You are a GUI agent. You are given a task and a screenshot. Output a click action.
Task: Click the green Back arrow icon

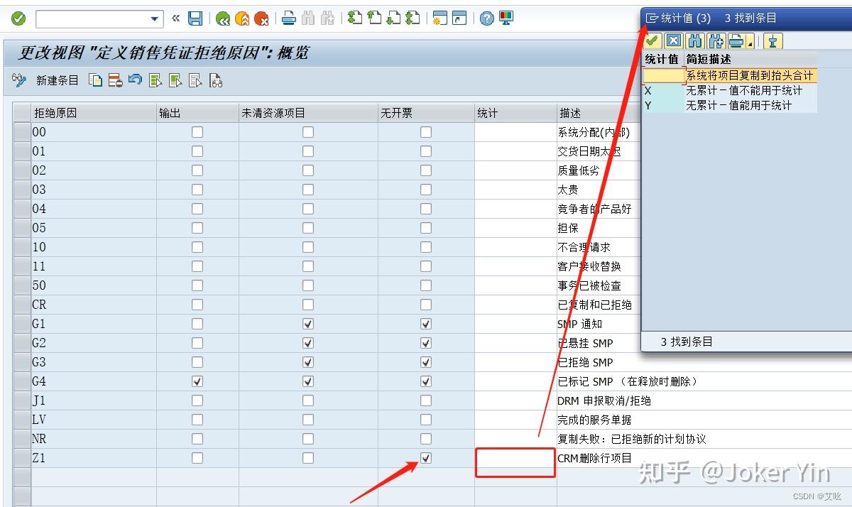pos(222,18)
